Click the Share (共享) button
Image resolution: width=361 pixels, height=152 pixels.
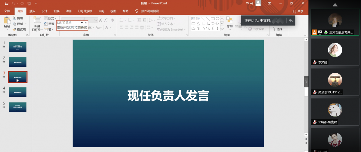tap(298, 11)
